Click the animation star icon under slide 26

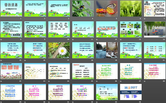click(97, 81)
